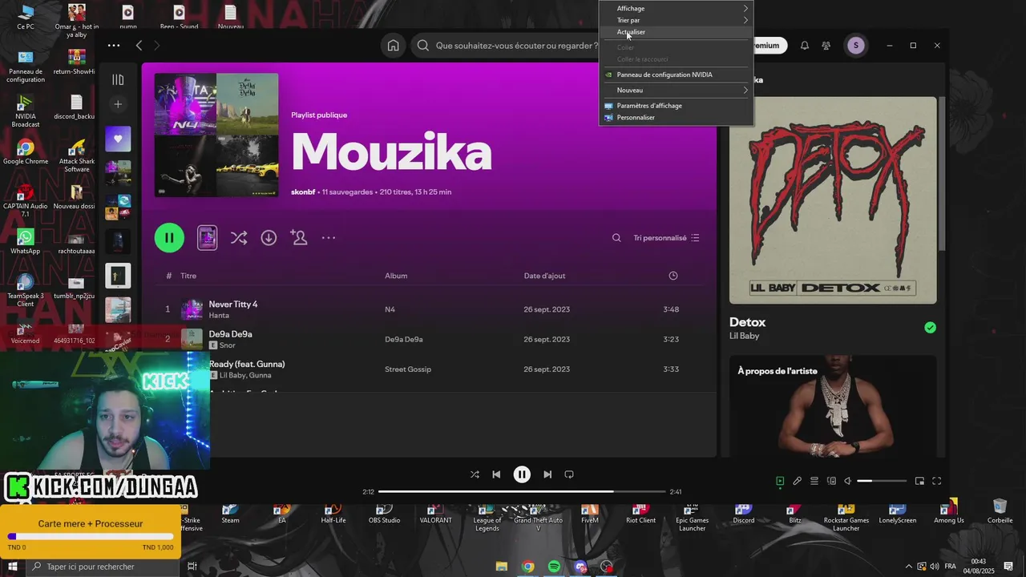This screenshot has height=577, width=1026.
Task: Select the Never Titty 4 track row
Action: (x=429, y=309)
